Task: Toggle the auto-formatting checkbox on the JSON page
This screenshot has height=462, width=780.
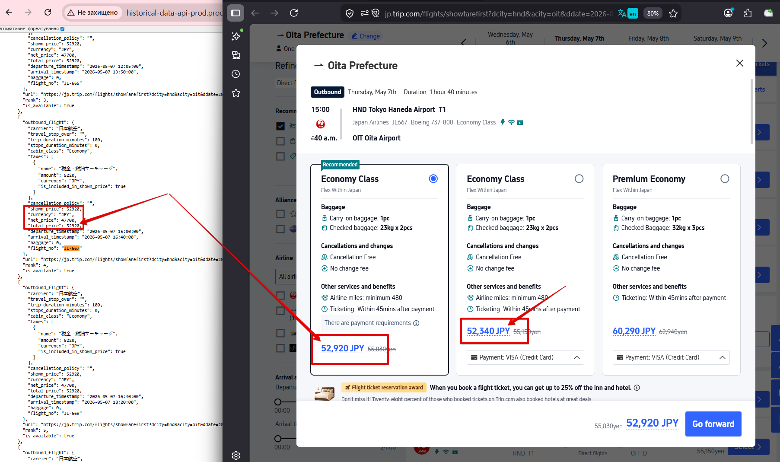Action: [x=62, y=29]
